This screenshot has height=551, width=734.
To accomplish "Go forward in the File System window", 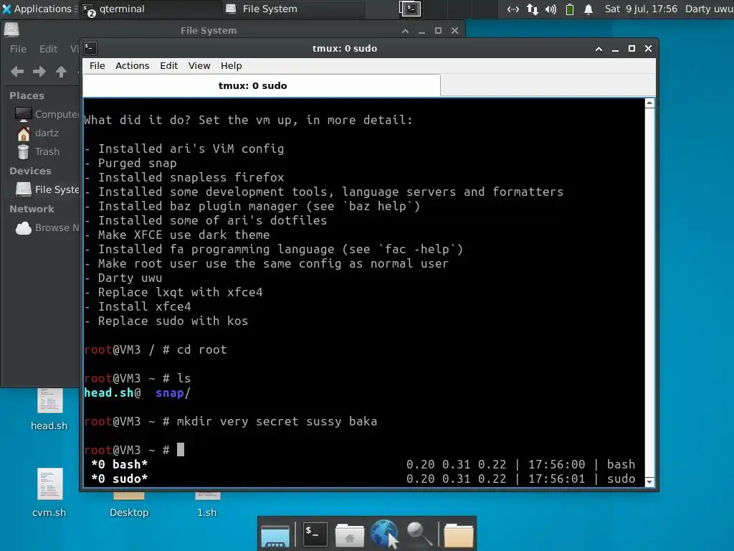I will pyautogui.click(x=39, y=72).
